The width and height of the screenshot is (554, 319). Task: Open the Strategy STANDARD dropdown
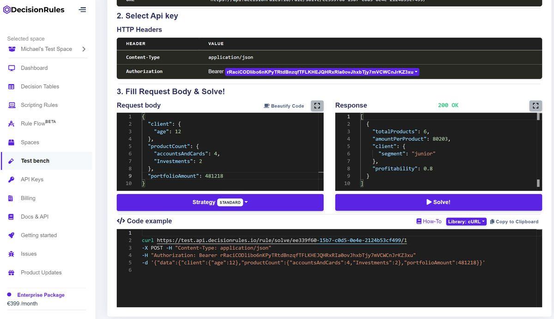[x=232, y=202]
